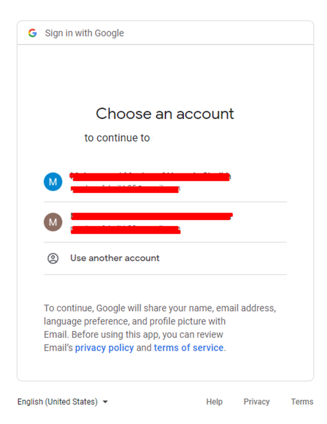
Task: Open the terms of service link
Action: [188, 348]
